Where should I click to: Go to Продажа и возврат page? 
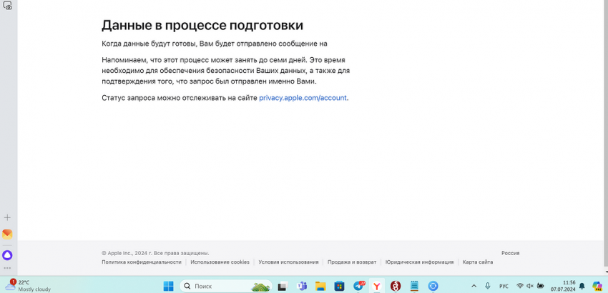[351, 262]
